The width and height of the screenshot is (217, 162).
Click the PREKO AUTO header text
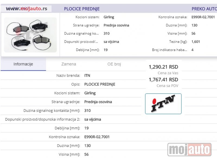204,9
